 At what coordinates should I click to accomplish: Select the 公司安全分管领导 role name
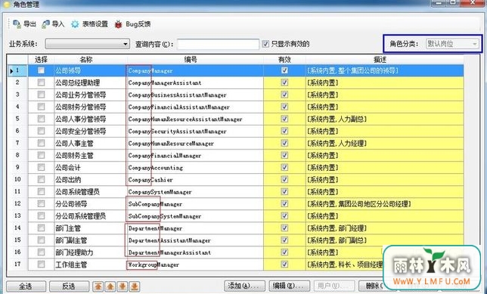[x=81, y=131]
